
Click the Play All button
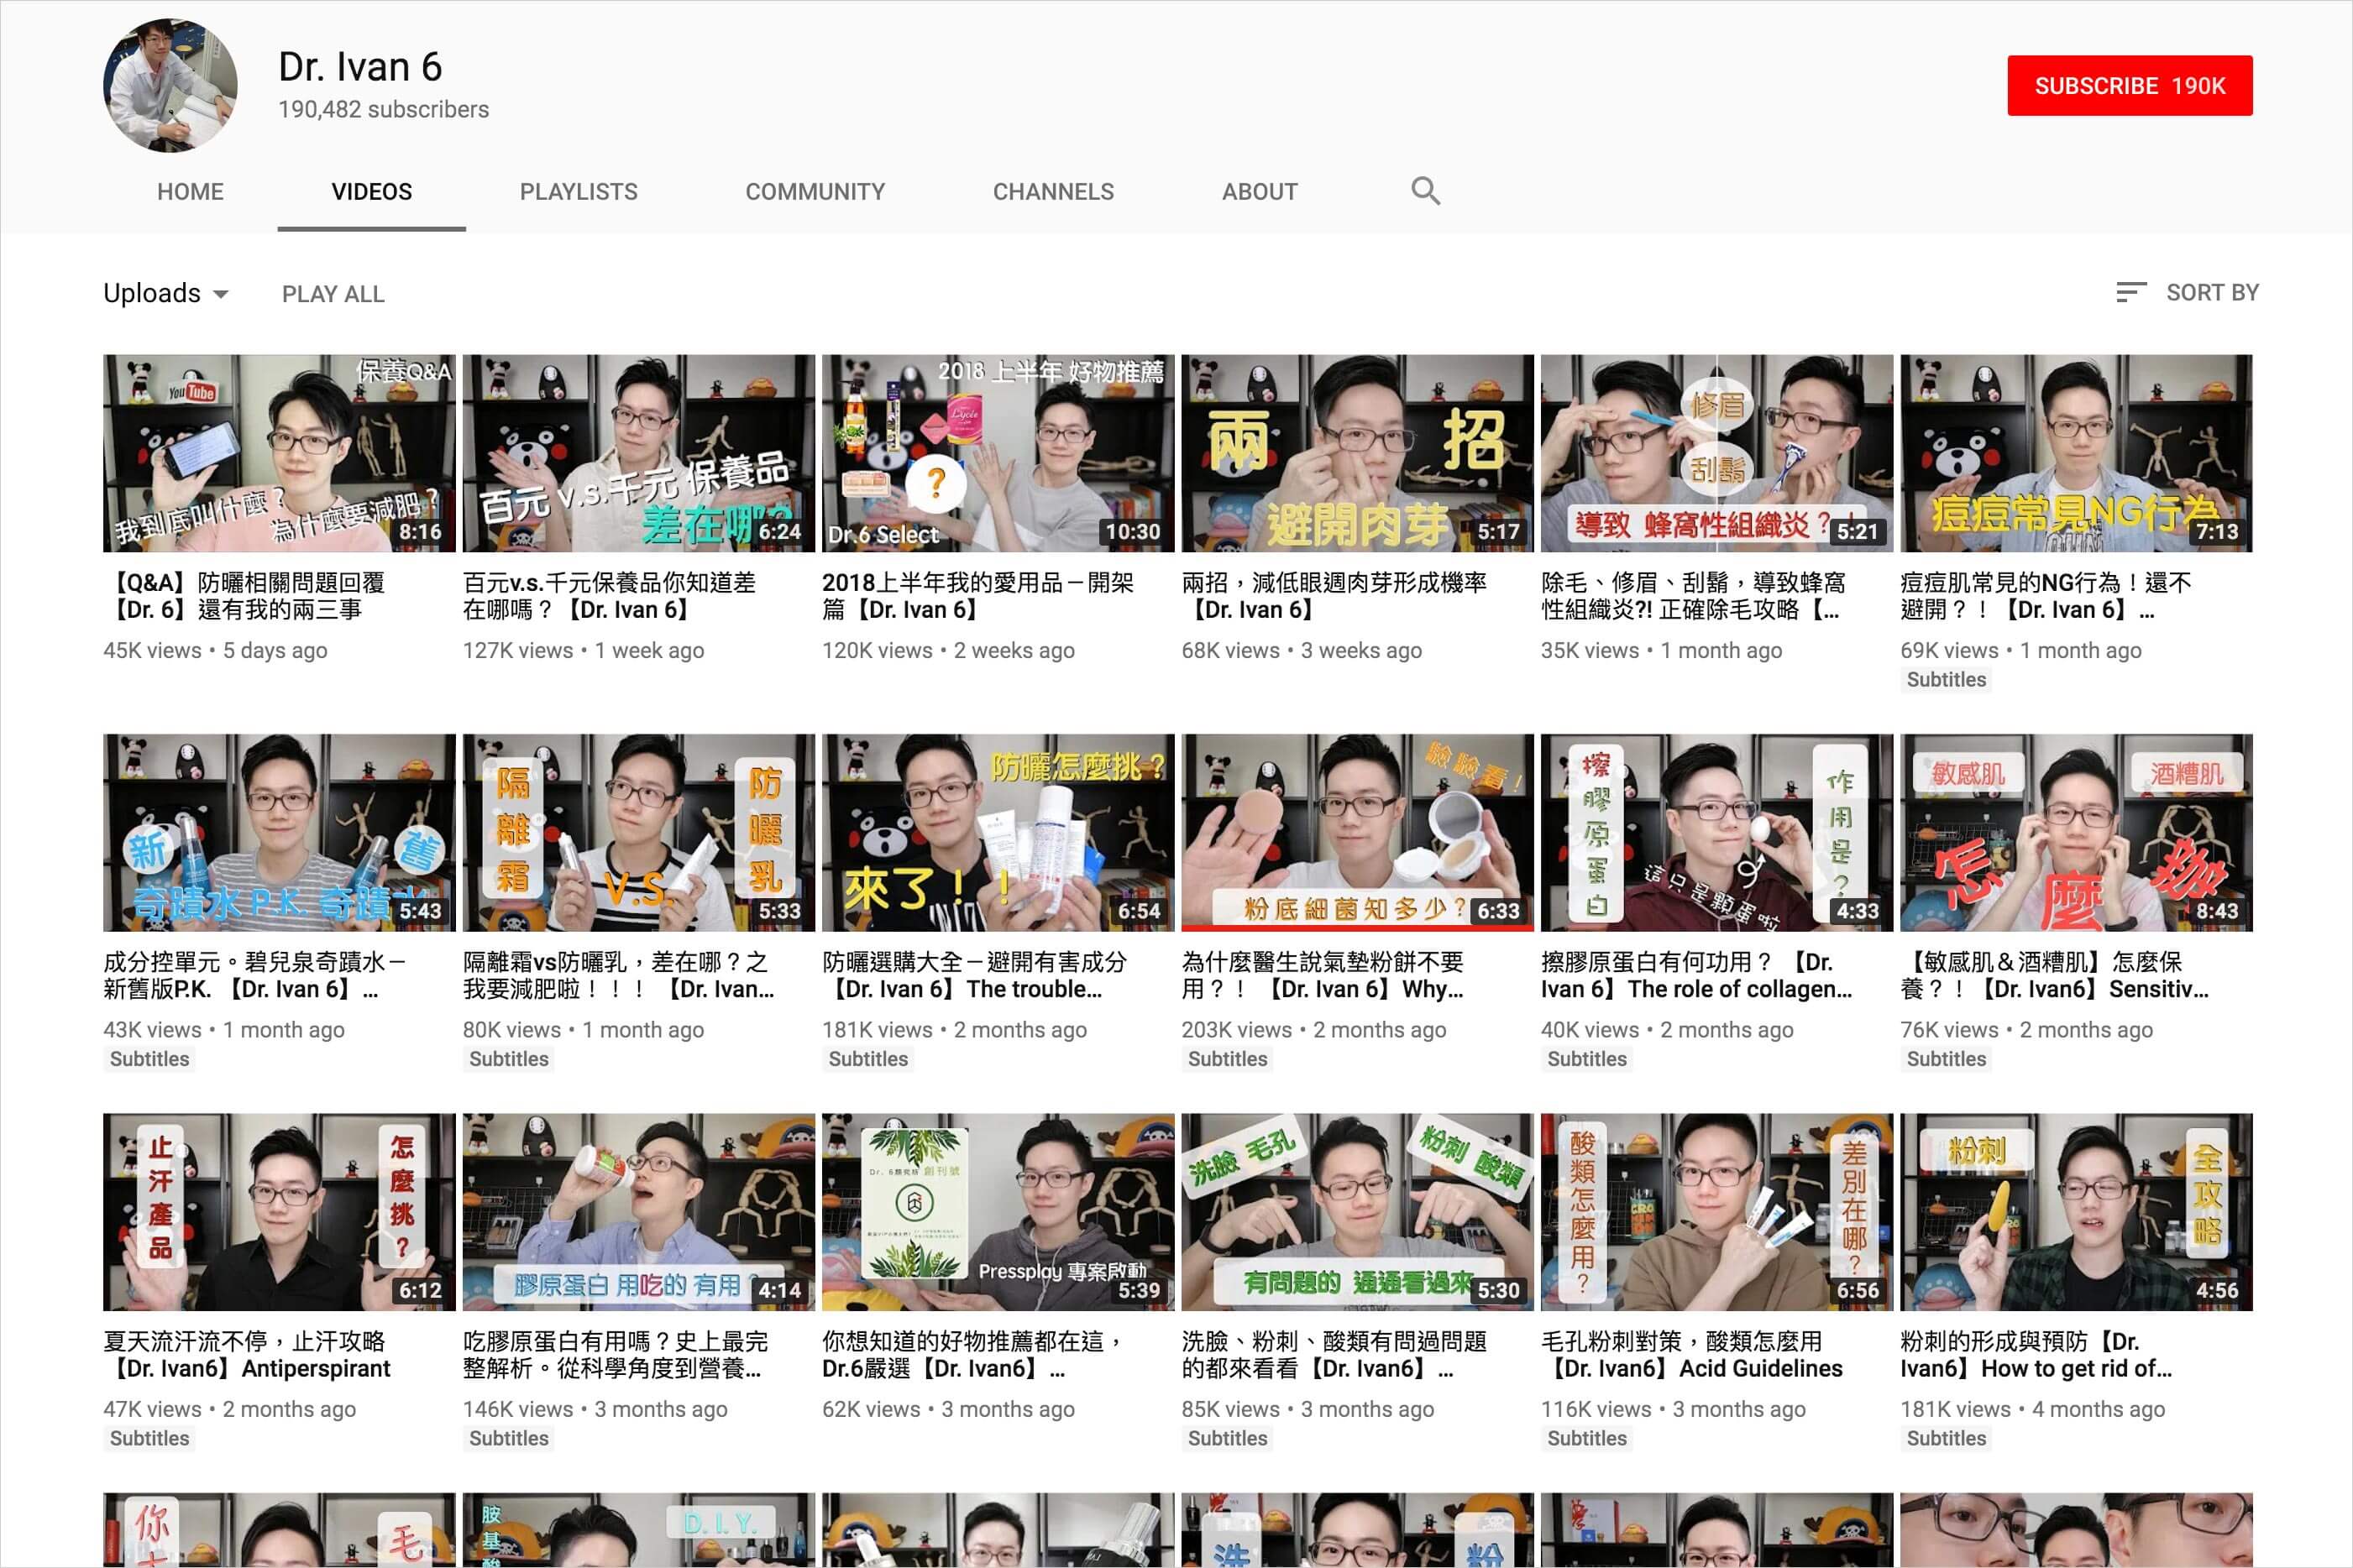333,294
